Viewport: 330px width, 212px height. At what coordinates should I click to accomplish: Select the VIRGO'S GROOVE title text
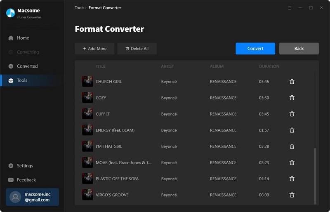click(x=112, y=195)
